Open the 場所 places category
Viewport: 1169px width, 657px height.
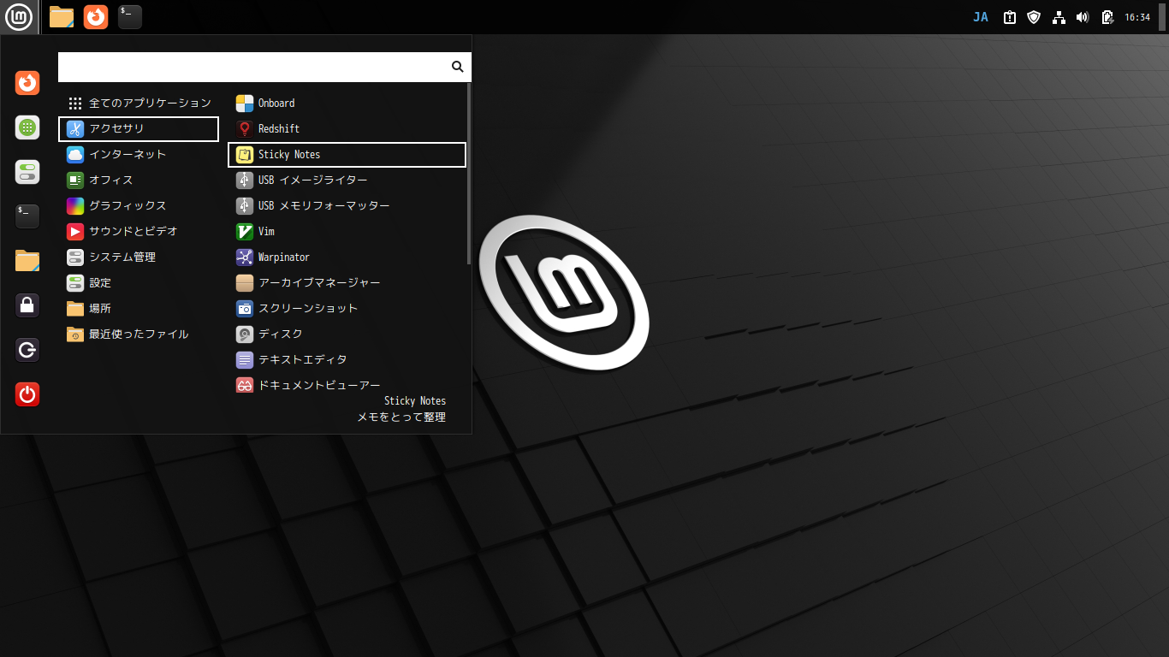[x=139, y=309]
